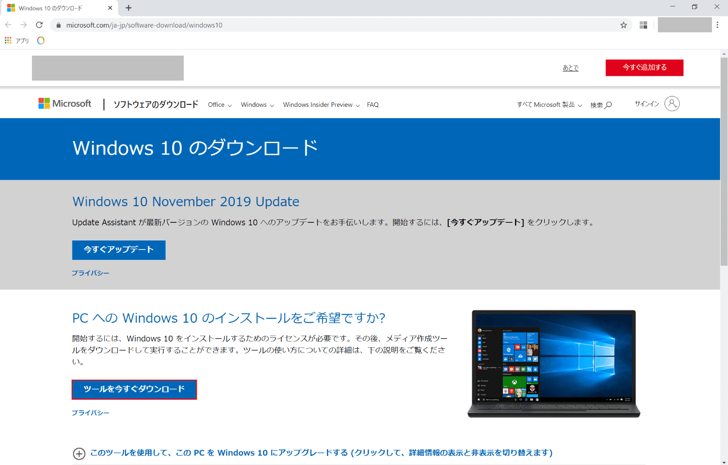This screenshot has width=728, height=465.
Task: Click the Windows extension icon in the toolbar
Action: click(x=643, y=25)
